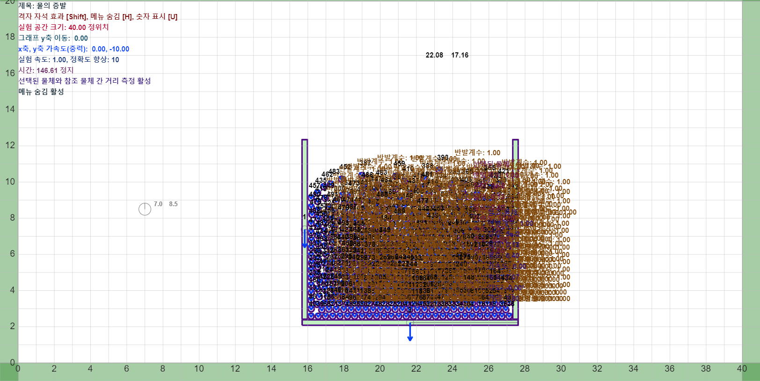Click the y-axis tick label '18'

pos(10,36)
